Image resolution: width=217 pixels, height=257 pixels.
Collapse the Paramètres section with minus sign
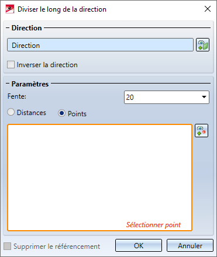(x=8, y=84)
